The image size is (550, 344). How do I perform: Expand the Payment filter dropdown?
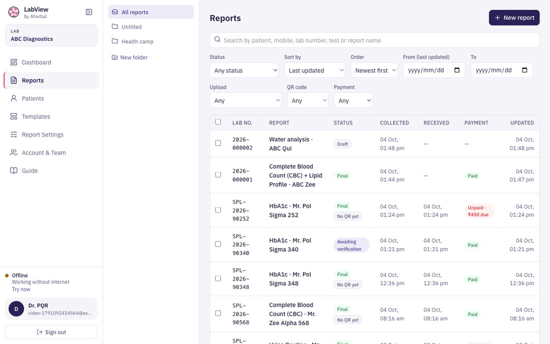353,100
